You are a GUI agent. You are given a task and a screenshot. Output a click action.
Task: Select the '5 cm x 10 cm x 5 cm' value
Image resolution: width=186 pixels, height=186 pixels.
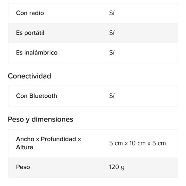(x=138, y=143)
